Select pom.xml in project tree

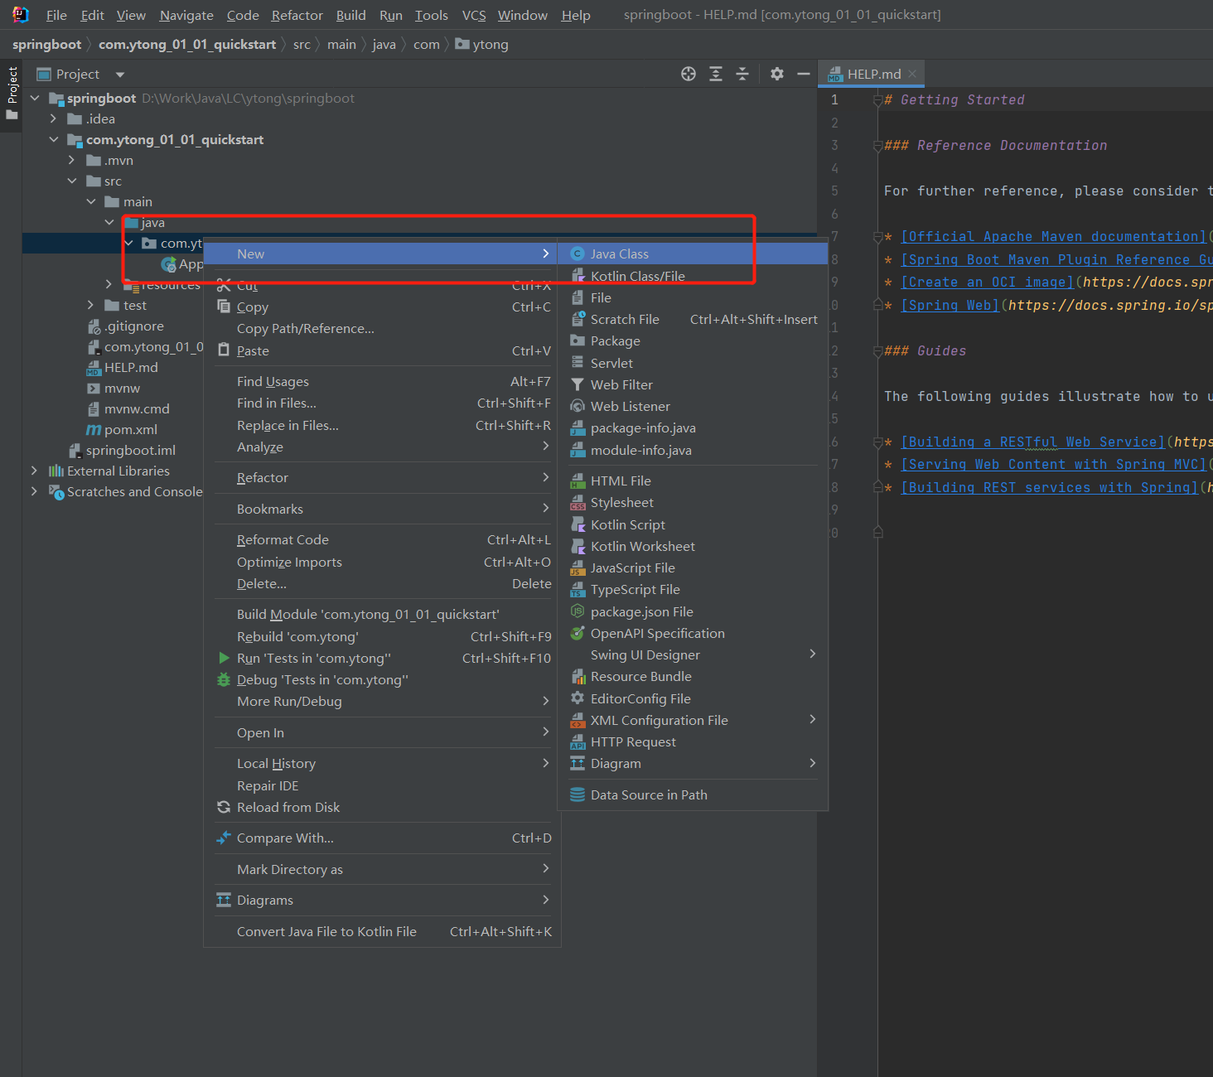click(x=122, y=429)
